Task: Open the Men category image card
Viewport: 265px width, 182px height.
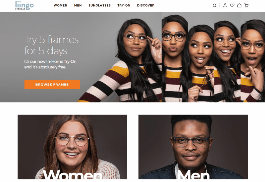Action: [x=193, y=147]
